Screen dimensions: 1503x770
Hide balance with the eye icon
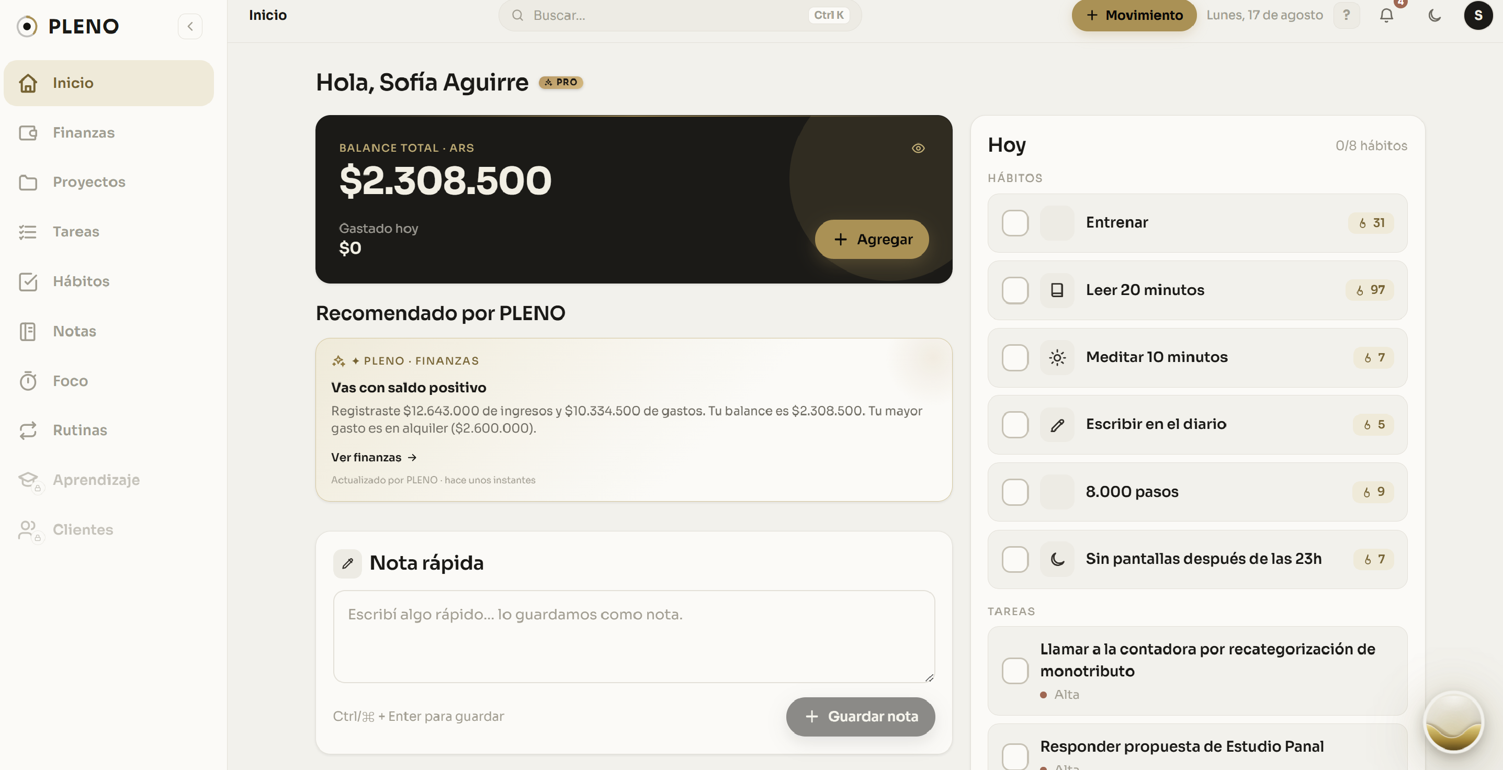coord(918,148)
